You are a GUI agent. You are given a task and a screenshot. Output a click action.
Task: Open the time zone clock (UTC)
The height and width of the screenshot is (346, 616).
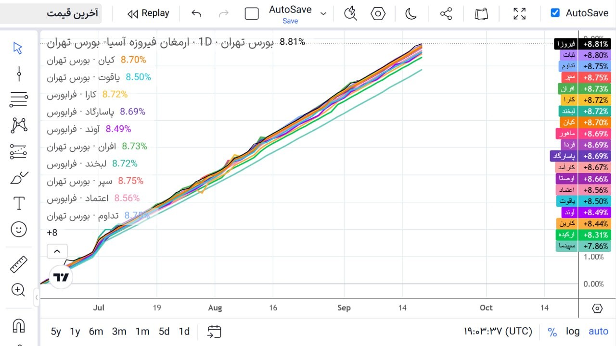pyautogui.click(x=498, y=331)
